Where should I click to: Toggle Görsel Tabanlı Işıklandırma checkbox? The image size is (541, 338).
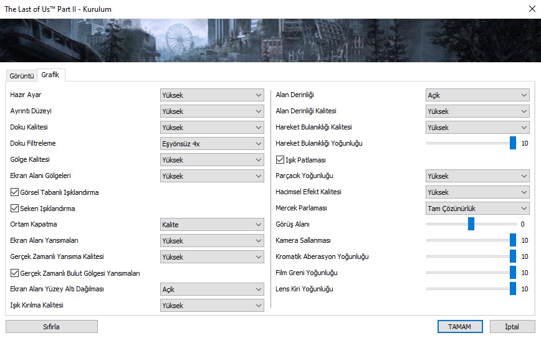[x=15, y=192]
